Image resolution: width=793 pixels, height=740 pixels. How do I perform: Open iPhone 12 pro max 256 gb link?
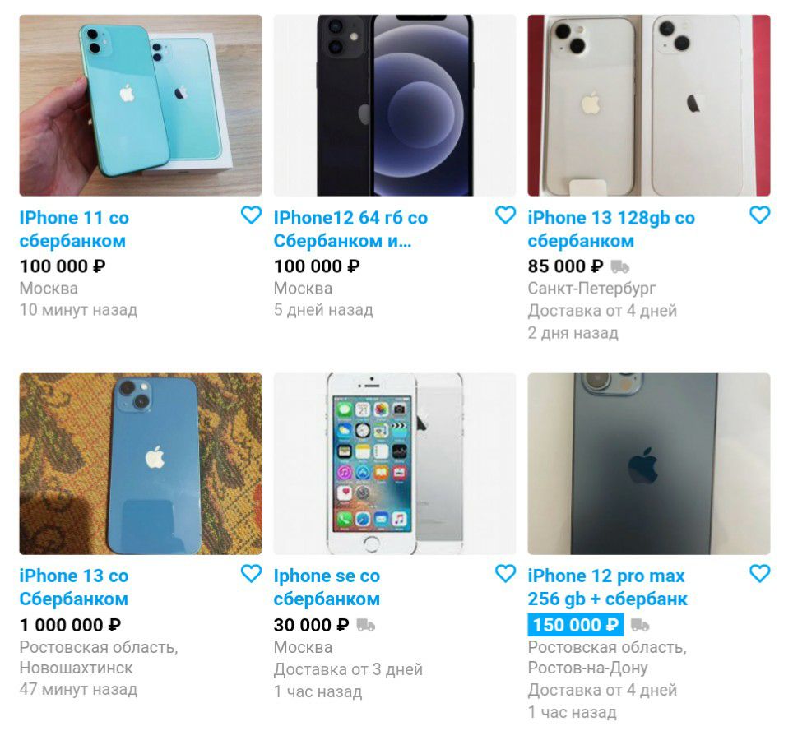[607, 587]
